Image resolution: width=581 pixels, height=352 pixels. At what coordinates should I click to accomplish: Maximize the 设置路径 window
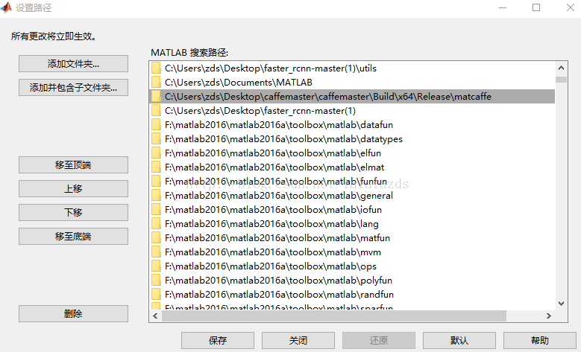pyautogui.click(x=536, y=7)
